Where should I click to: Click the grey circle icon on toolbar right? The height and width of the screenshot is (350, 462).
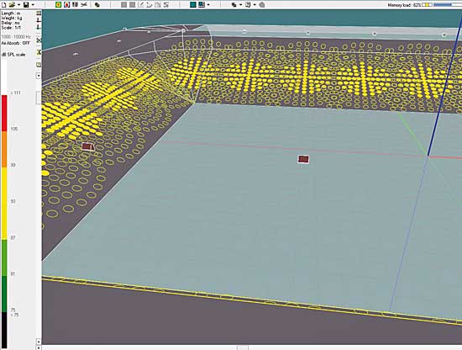click(262, 5)
